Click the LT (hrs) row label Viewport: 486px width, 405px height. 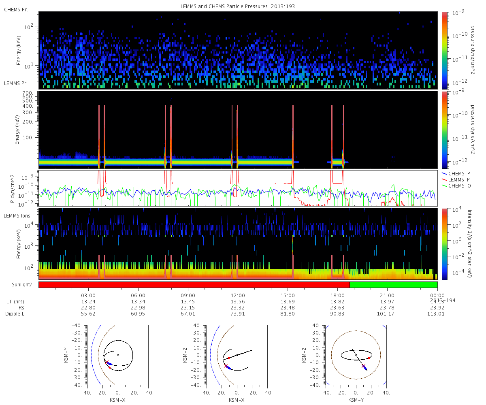click(15, 302)
